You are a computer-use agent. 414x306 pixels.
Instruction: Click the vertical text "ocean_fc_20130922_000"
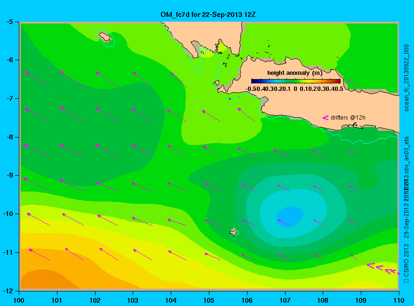coord(406,78)
